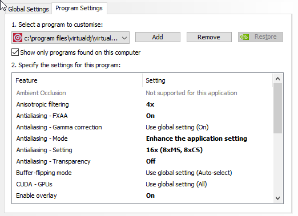The height and width of the screenshot is (216, 298).
Task: Click the NVIDIA logo on the Restore button
Action: [x=244, y=37]
